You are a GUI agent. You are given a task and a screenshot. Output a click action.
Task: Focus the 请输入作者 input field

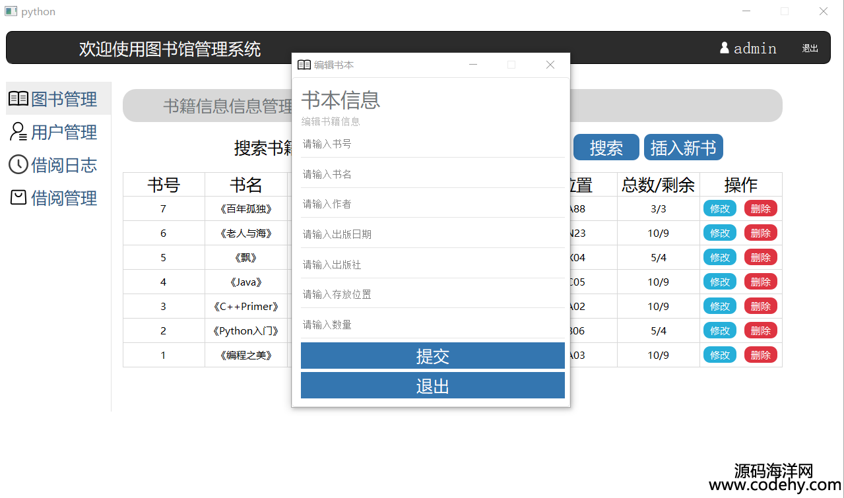pos(432,204)
